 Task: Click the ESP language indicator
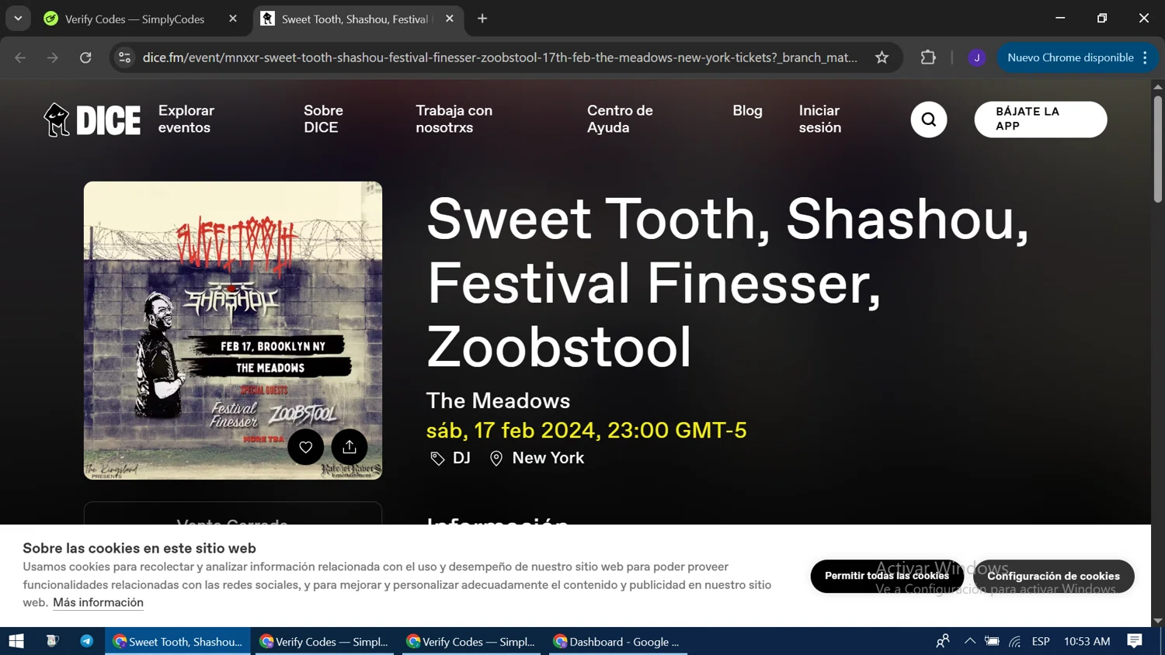point(1041,641)
